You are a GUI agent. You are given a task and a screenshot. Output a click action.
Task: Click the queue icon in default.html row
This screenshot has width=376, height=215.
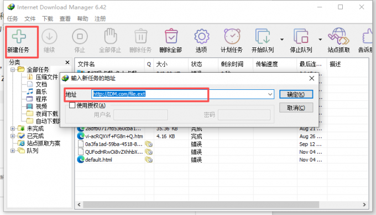pos(149,160)
